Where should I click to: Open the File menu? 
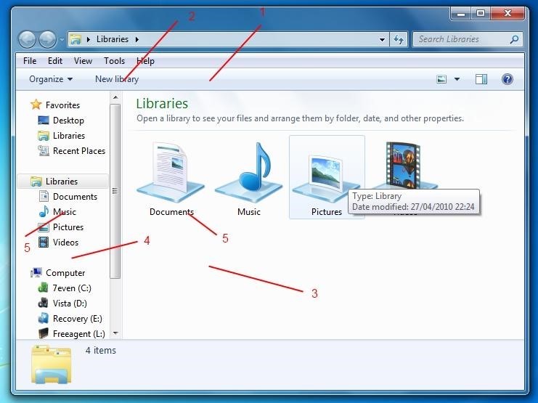coord(30,61)
